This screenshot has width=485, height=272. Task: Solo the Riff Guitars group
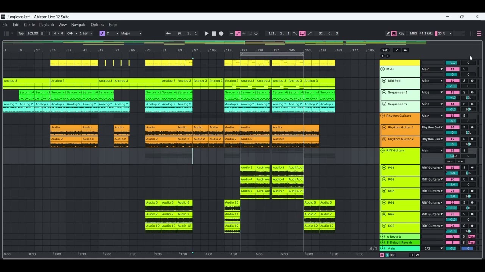[x=464, y=151]
